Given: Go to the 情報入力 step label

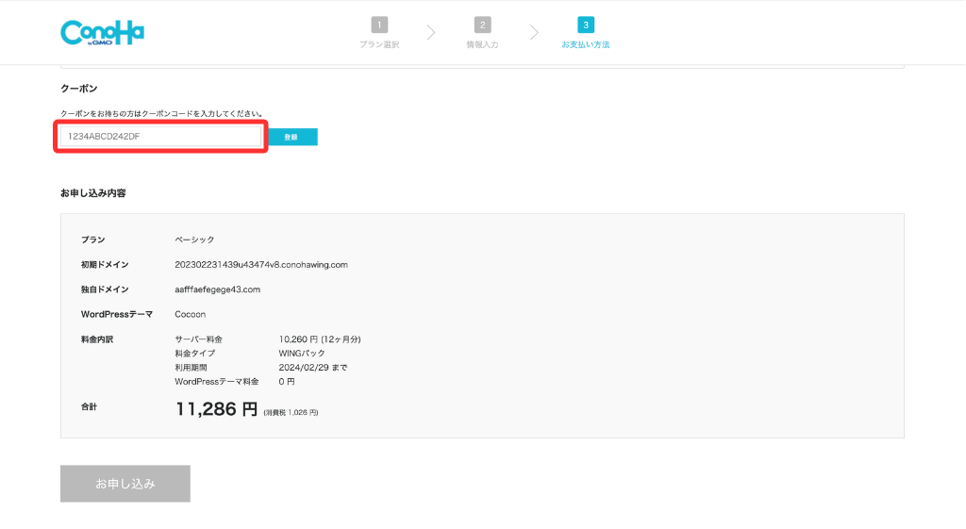Looking at the screenshot, I should click(x=482, y=44).
